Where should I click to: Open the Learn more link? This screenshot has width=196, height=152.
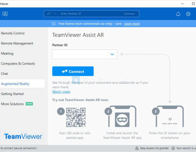click(x=132, y=24)
